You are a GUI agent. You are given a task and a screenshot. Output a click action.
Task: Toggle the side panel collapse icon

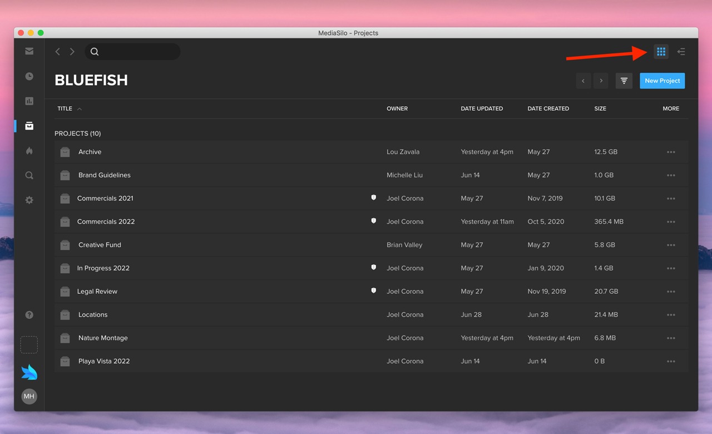(x=681, y=52)
